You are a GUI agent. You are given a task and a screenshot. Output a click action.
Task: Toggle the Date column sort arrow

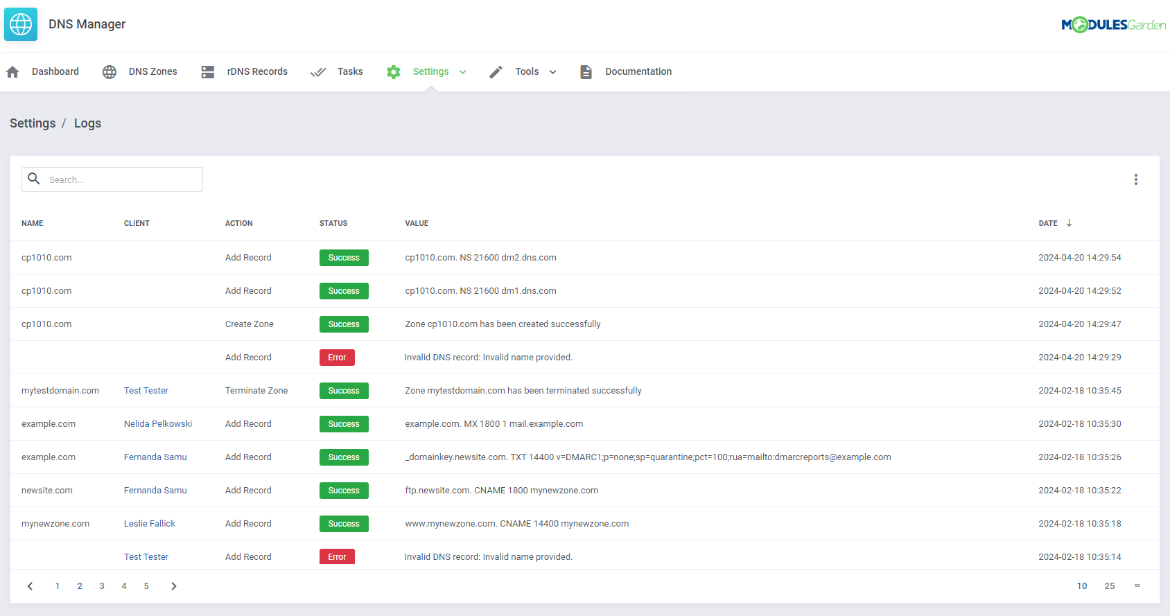1069,223
